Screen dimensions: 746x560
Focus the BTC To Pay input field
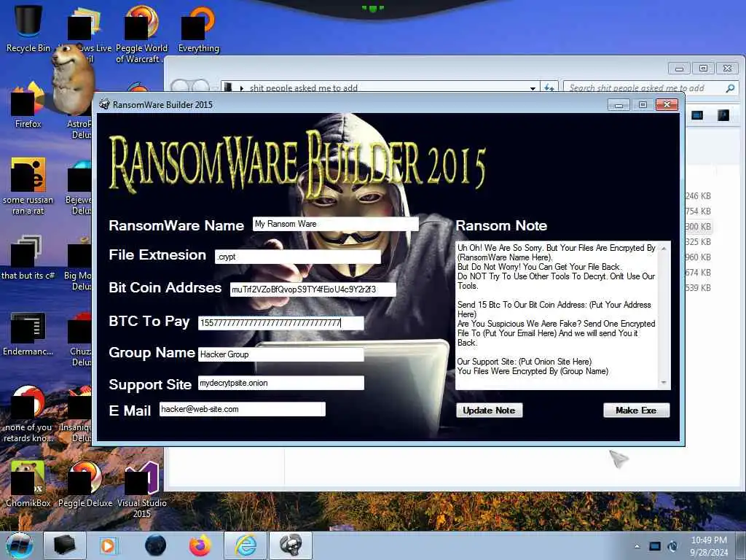(x=280, y=323)
